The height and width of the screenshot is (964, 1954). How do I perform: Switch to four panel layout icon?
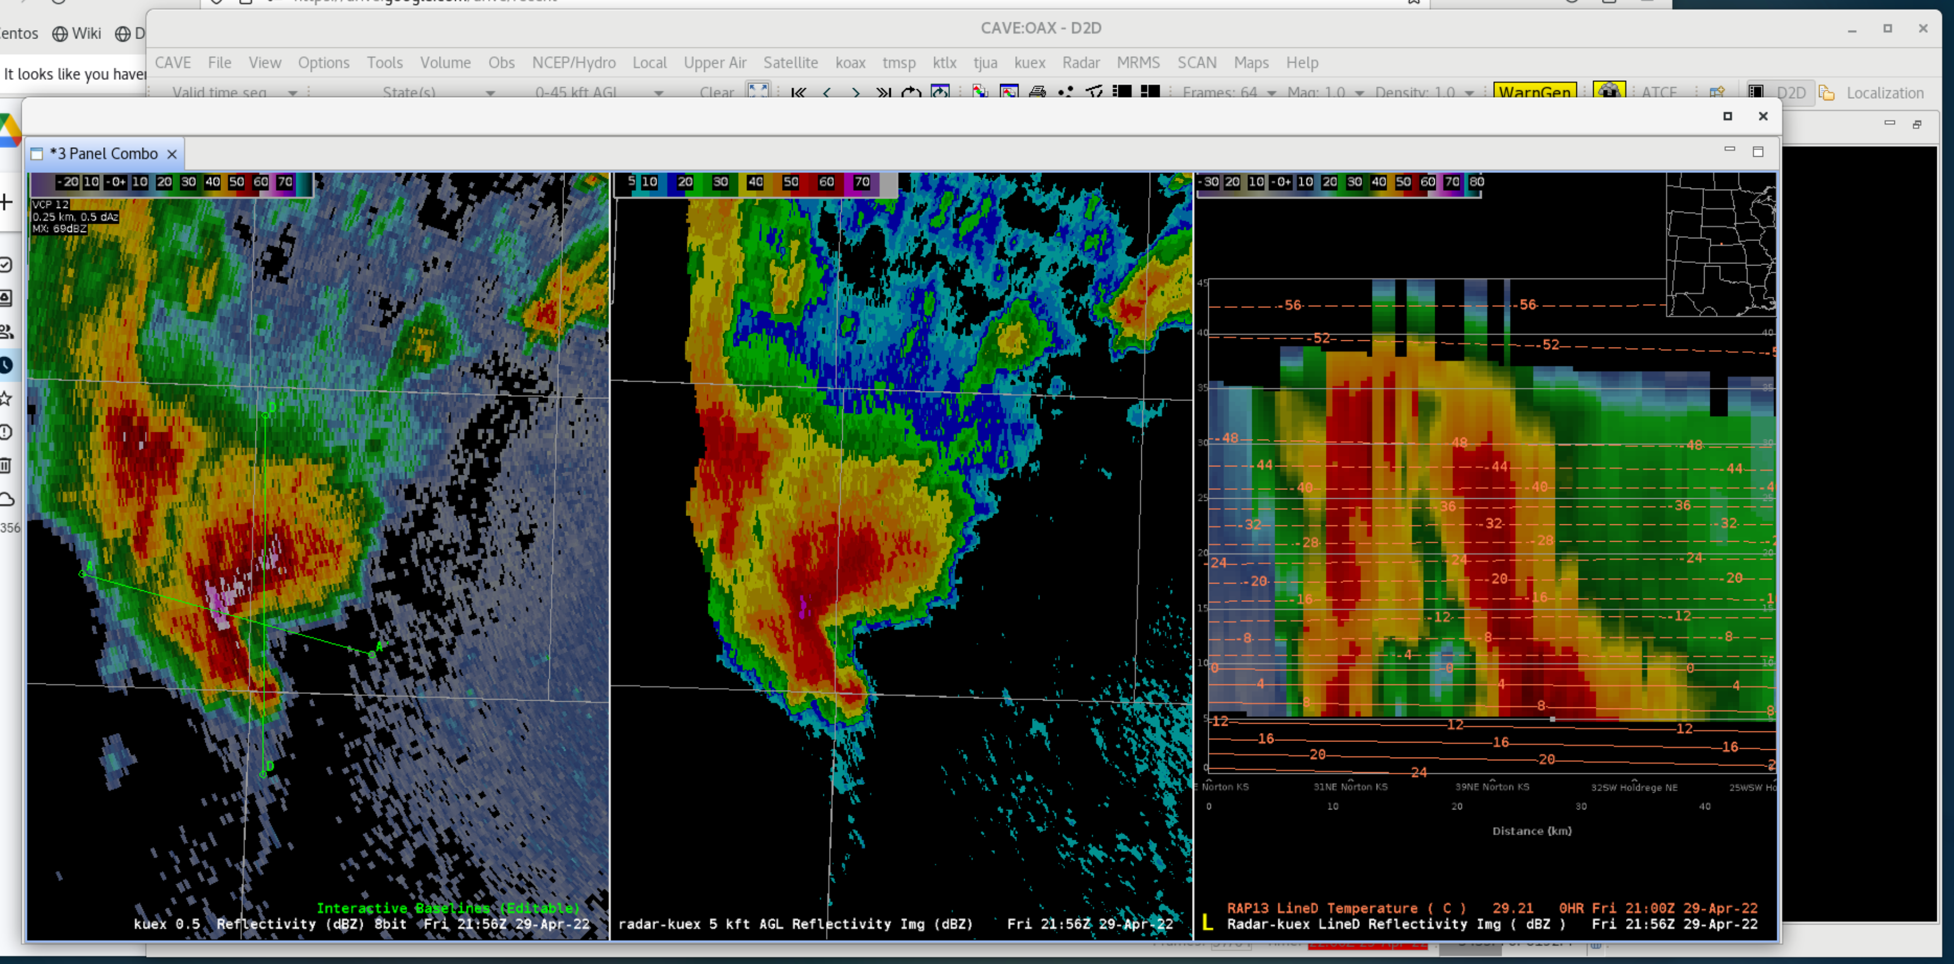point(1151,92)
